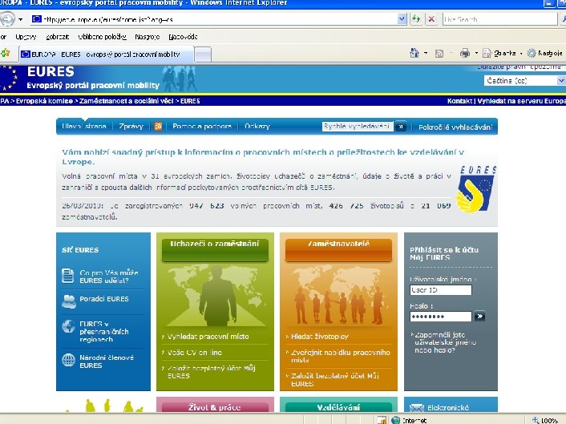This screenshot has width=566, height=424.
Task: Click the login submit arrow button
Action: coord(479,317)
